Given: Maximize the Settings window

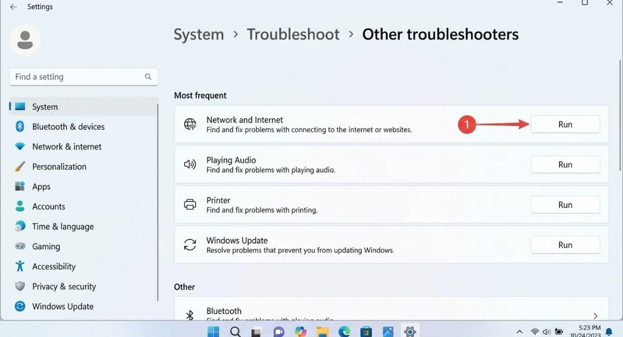Looking at the screenshot, I should (585, 3).
